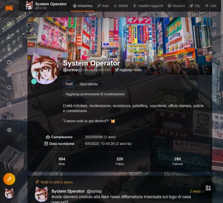Click the pin icon by Nota in primo piano
The image size is (223, 203).
click(x=37, y=182)
